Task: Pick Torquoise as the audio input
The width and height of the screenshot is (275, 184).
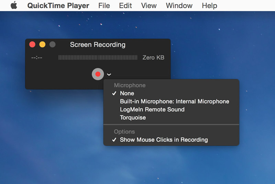Action: pos(133,117)
